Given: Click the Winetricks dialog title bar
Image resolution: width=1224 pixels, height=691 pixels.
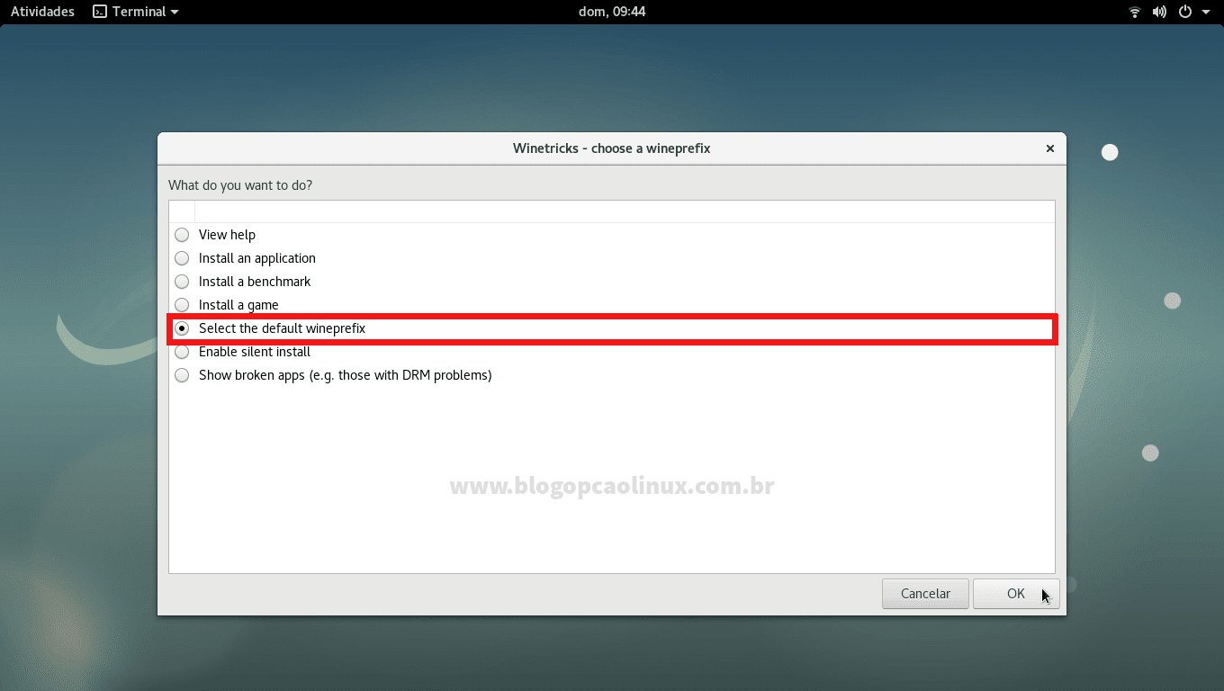Looking at the screenshot, I should pos(612,148).
